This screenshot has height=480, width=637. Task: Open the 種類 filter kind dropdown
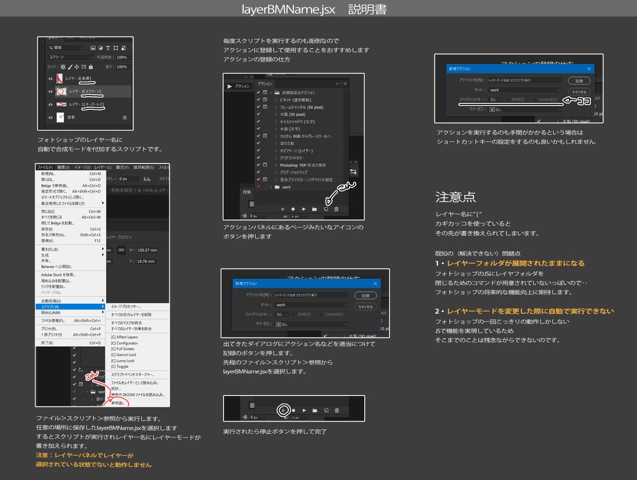coord(66,48)
